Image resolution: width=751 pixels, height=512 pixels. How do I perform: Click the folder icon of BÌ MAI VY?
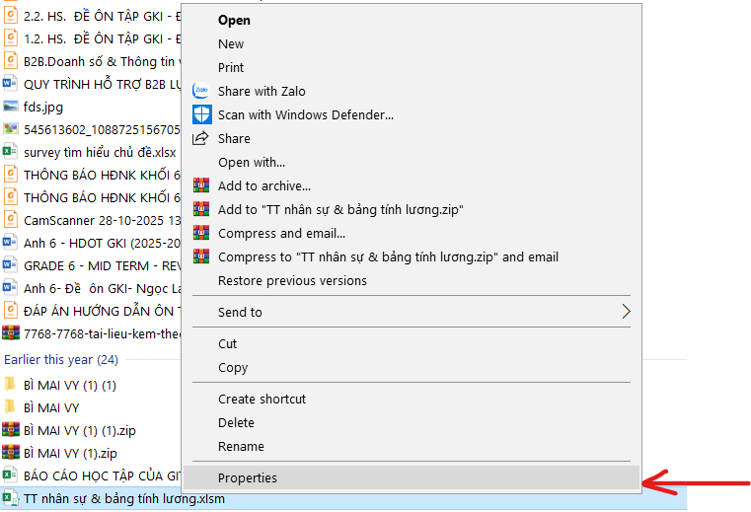(x=10, y=406)
